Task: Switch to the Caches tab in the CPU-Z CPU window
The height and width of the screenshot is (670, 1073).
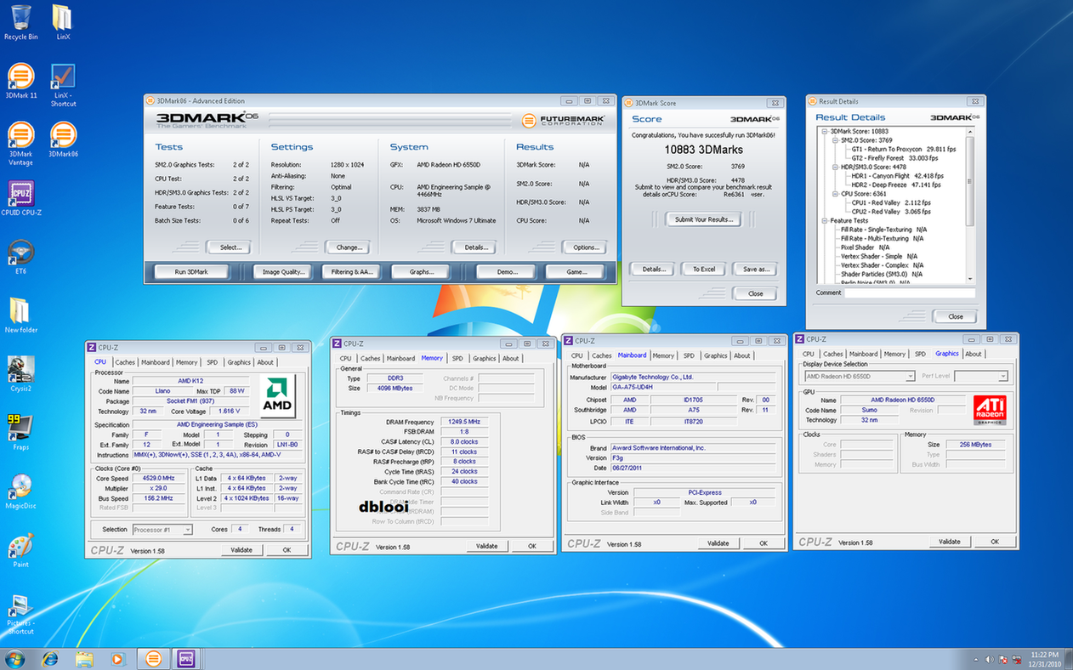Action: [x=125, y=362]
